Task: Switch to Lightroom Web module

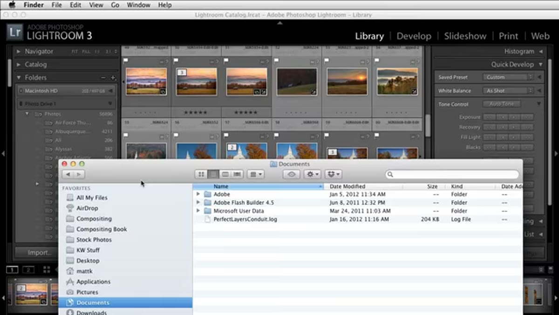Action: (540, 36)
